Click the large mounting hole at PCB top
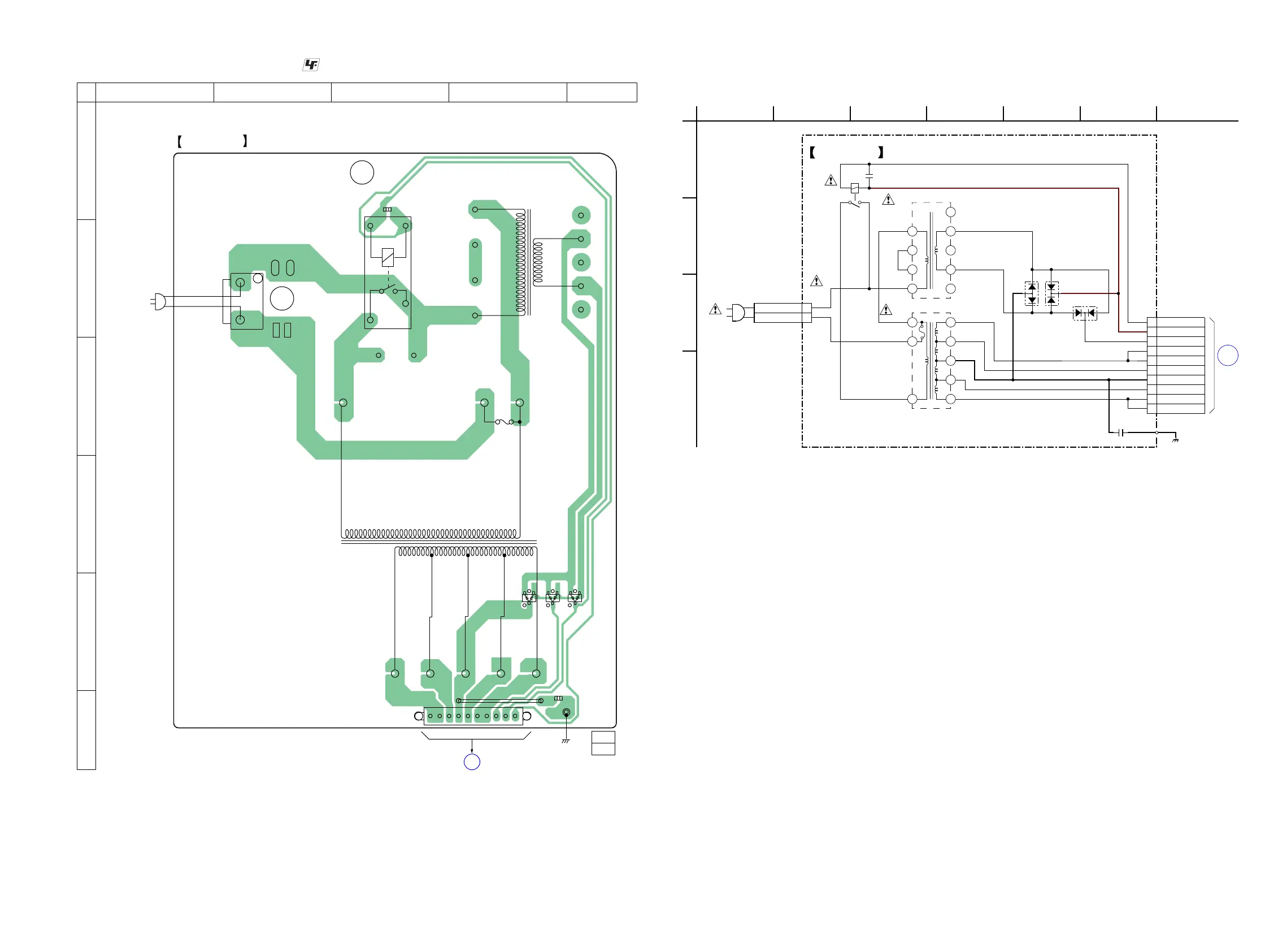 coord(362,172)
